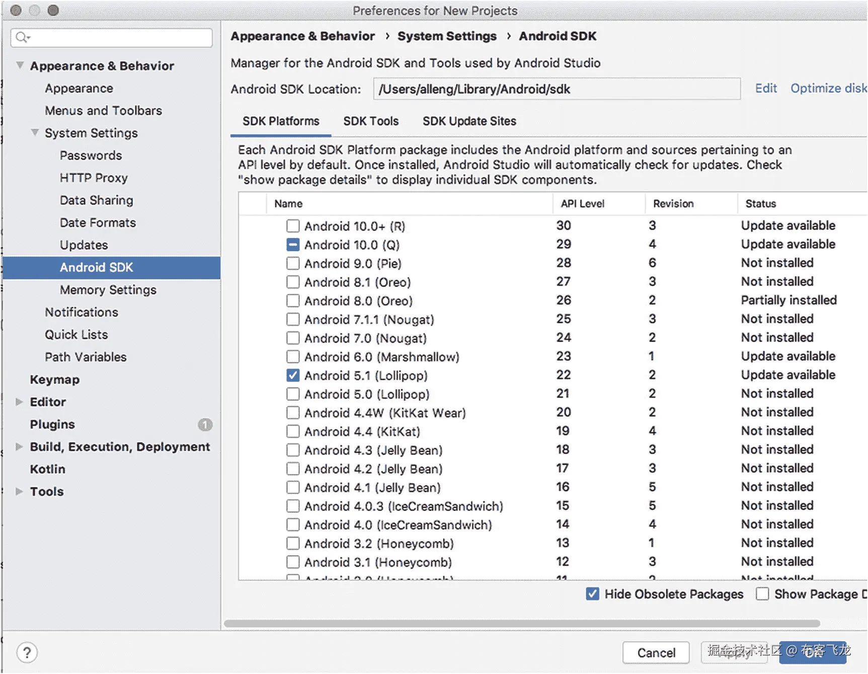Toggle the Android 10.0 (Q) partial checkbox
Screen dimensions: 868x674
click(293, 245)
